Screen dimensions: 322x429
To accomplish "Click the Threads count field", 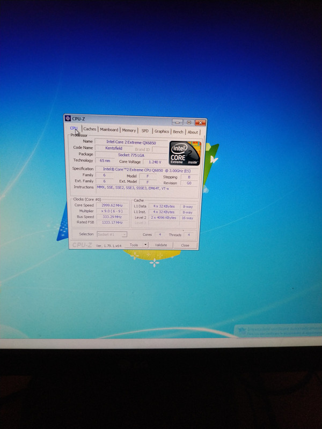I will (189, 235).
